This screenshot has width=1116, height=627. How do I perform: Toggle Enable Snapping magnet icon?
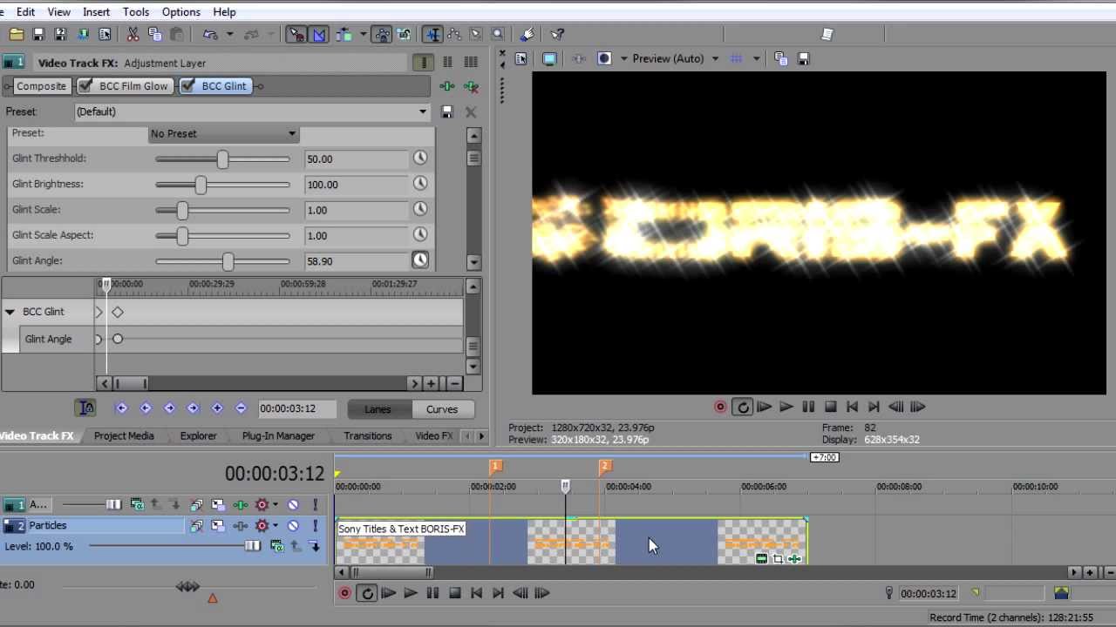tap(296, 35)
